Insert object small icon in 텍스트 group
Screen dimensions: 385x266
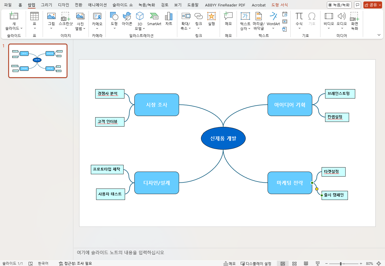pos(285,29)
